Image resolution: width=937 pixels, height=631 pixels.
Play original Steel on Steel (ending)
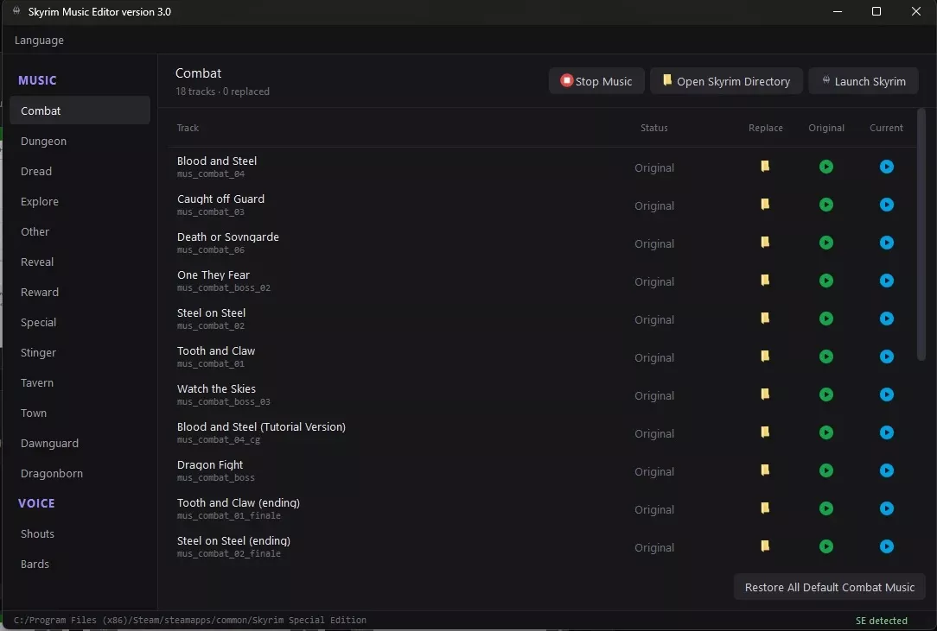[x=825, y=546]
